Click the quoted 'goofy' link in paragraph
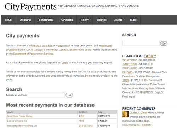177x128 pixels. coord(65,63)
